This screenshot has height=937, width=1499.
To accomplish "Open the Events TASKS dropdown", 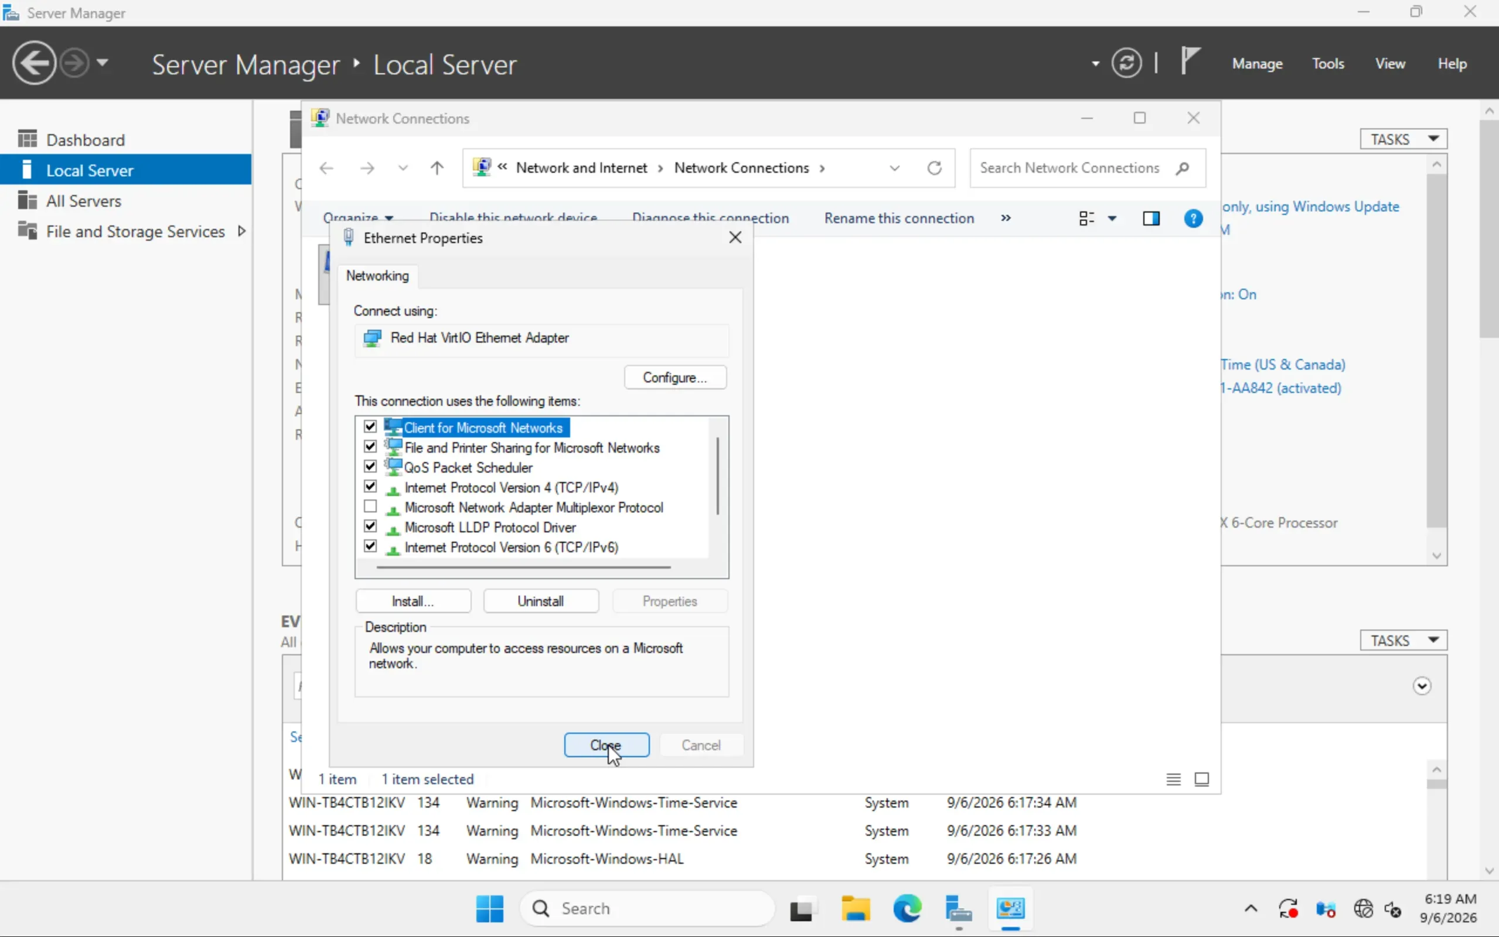I will click(1403, 640).
